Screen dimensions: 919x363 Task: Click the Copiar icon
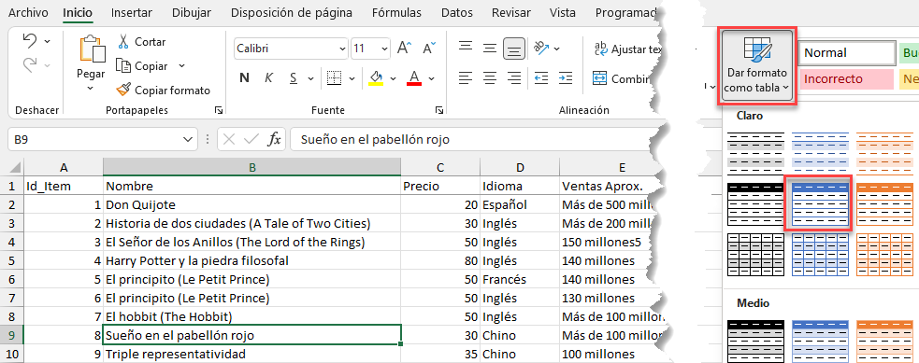123,66
